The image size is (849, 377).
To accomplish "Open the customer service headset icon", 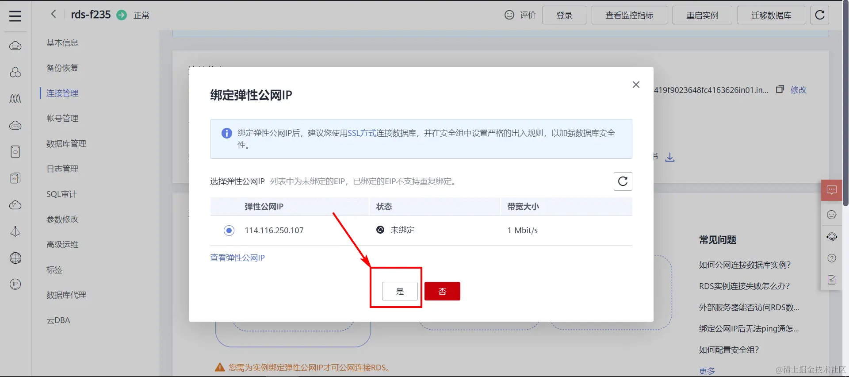I will point(832,237).
